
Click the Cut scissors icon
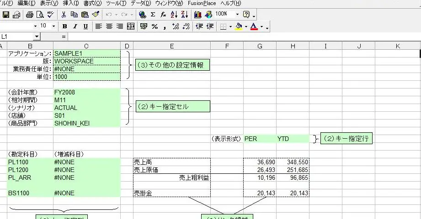pyautogui.click(x=64, y=15)
